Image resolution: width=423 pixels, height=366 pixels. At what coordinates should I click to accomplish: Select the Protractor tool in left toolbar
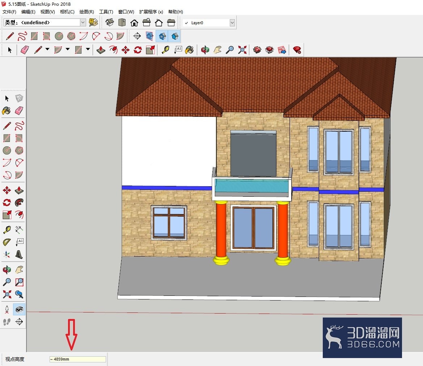click(x=7, y=242)
